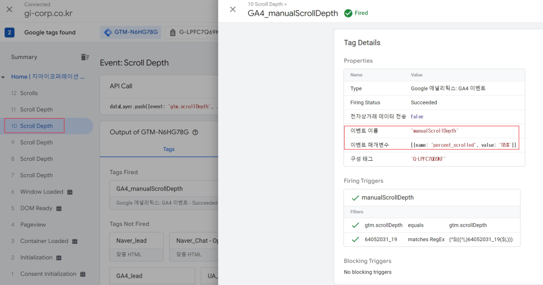
Task: Collapse the Home page event tree
Action: tap(3, 77)
